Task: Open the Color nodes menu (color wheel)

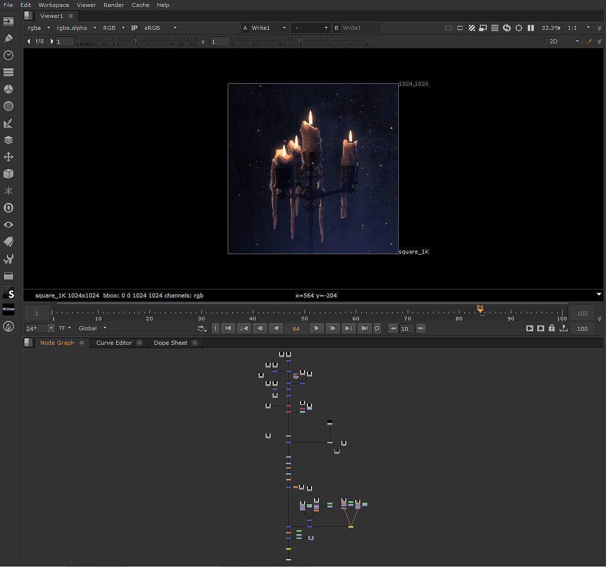Action: 8,89
